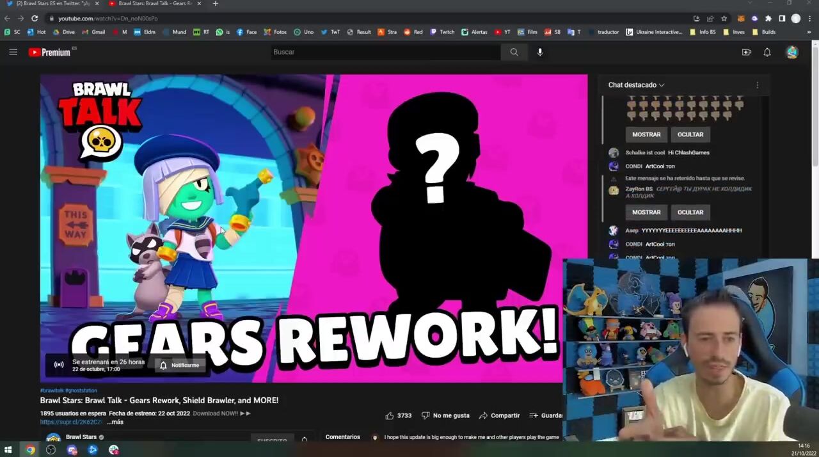Image resolution: width=819 pixels, height=457 pixels.
Task: Click the voice search microphone icon
Action: pyautogui.click(x=540, y=52)
